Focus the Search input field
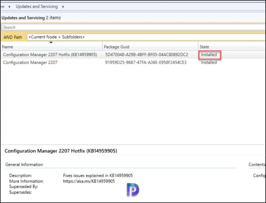Image resolution: width=266 pixels, height=203 pixels. (133, 27)
